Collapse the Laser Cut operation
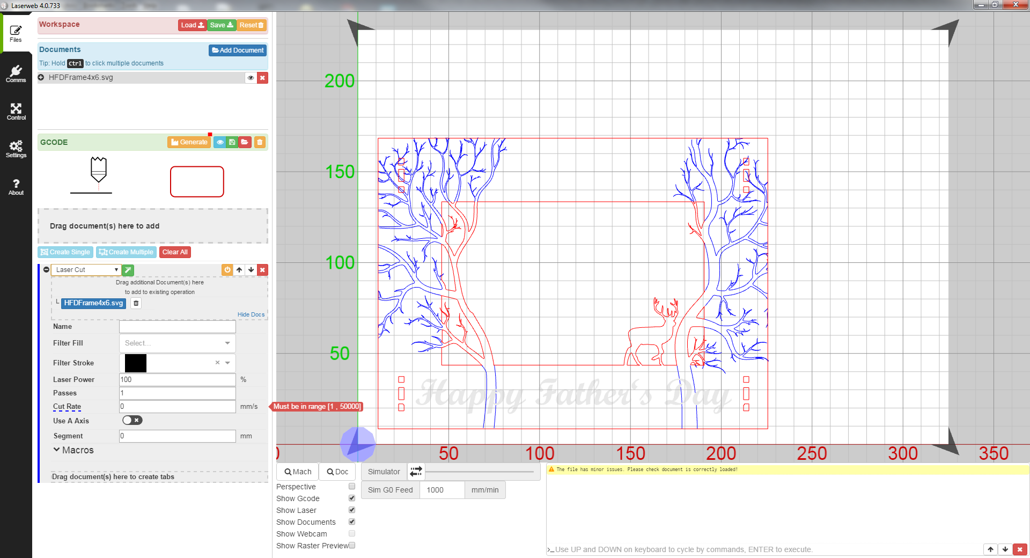Image resolution: width=1030 pixels, height=558 pixels. click(x=46, y=270)
